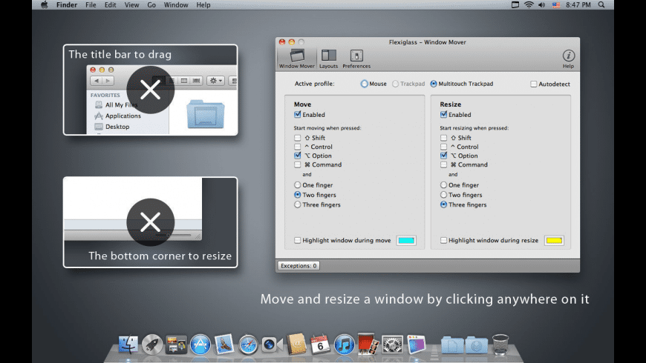The image size is (646, 363).
Task: Open the Finder menu
Action: coord(67,5)
